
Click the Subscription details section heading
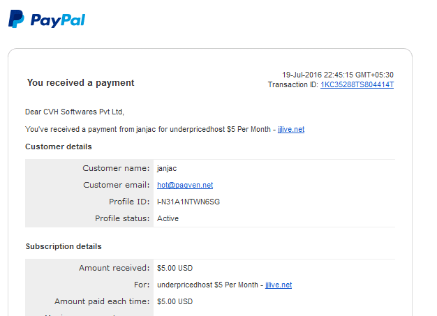click(64, 246)
